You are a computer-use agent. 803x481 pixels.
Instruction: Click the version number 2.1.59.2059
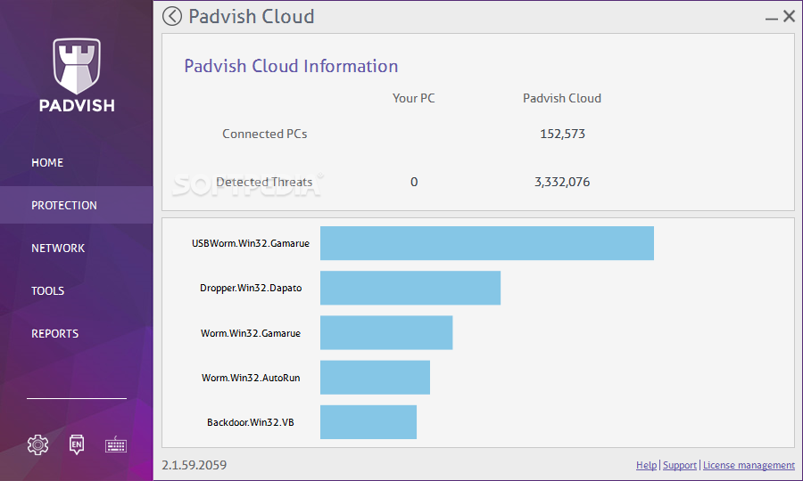195,465
